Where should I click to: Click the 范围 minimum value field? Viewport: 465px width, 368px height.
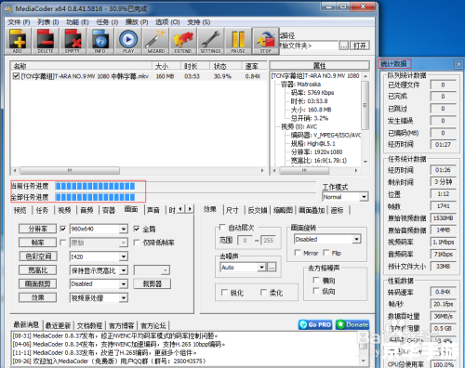[245, 240]
